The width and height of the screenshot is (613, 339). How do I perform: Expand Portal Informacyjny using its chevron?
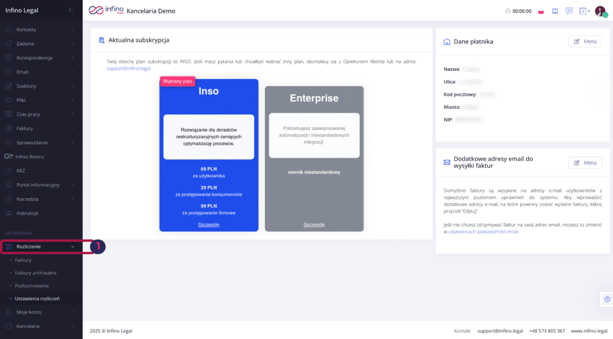(73, 185)
